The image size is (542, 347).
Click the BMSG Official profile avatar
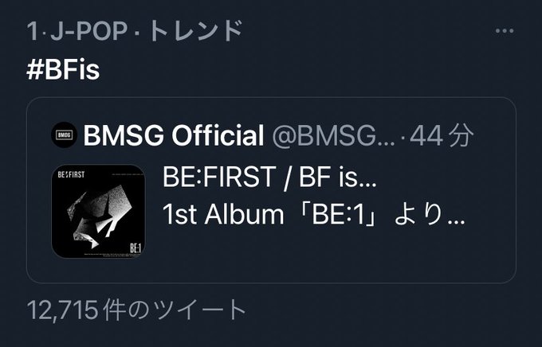(64, 135)
